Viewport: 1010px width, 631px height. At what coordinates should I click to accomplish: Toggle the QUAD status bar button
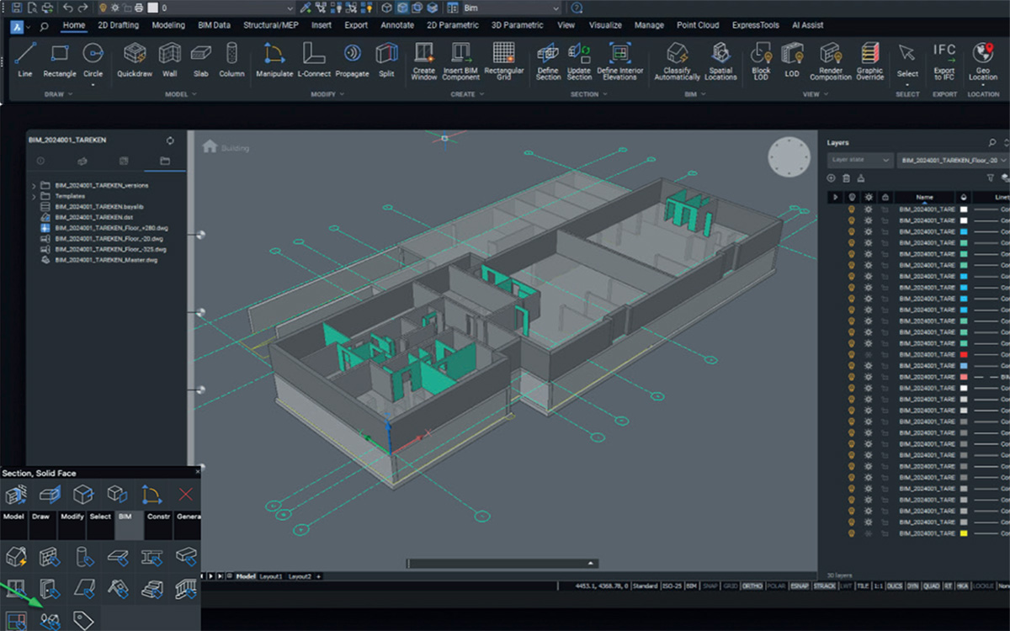click(x=933, y=586)
